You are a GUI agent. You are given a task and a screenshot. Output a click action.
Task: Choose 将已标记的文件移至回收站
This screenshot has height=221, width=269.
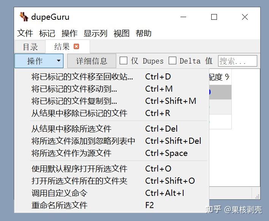point(111,76)
